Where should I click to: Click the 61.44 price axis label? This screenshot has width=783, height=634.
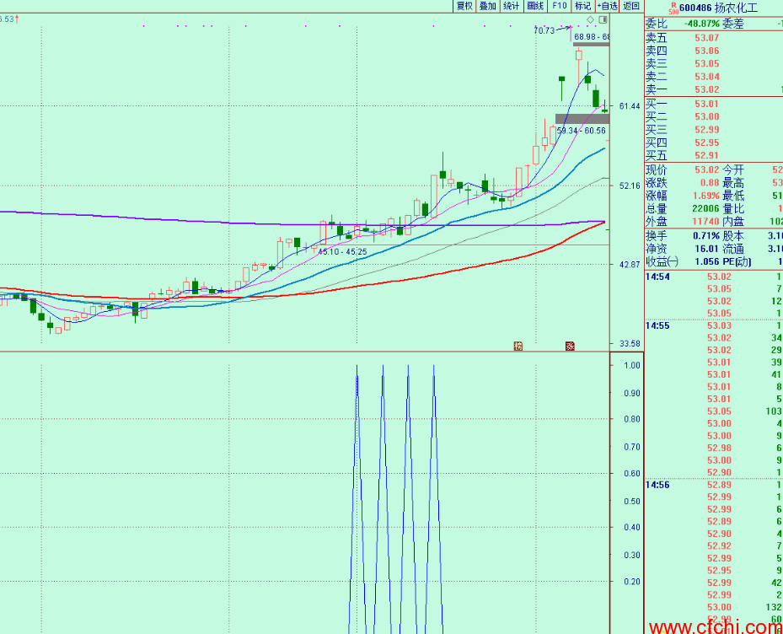click(x=630, y=106)
